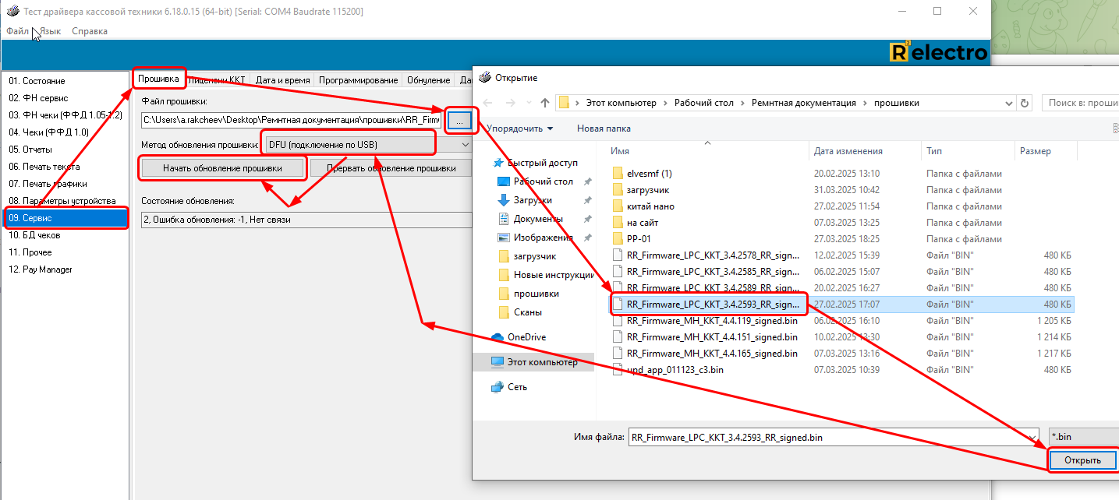The image size is (1119, 500).
Task: Select file upd_app_011123_c3.bin
Action: [675, 370]
